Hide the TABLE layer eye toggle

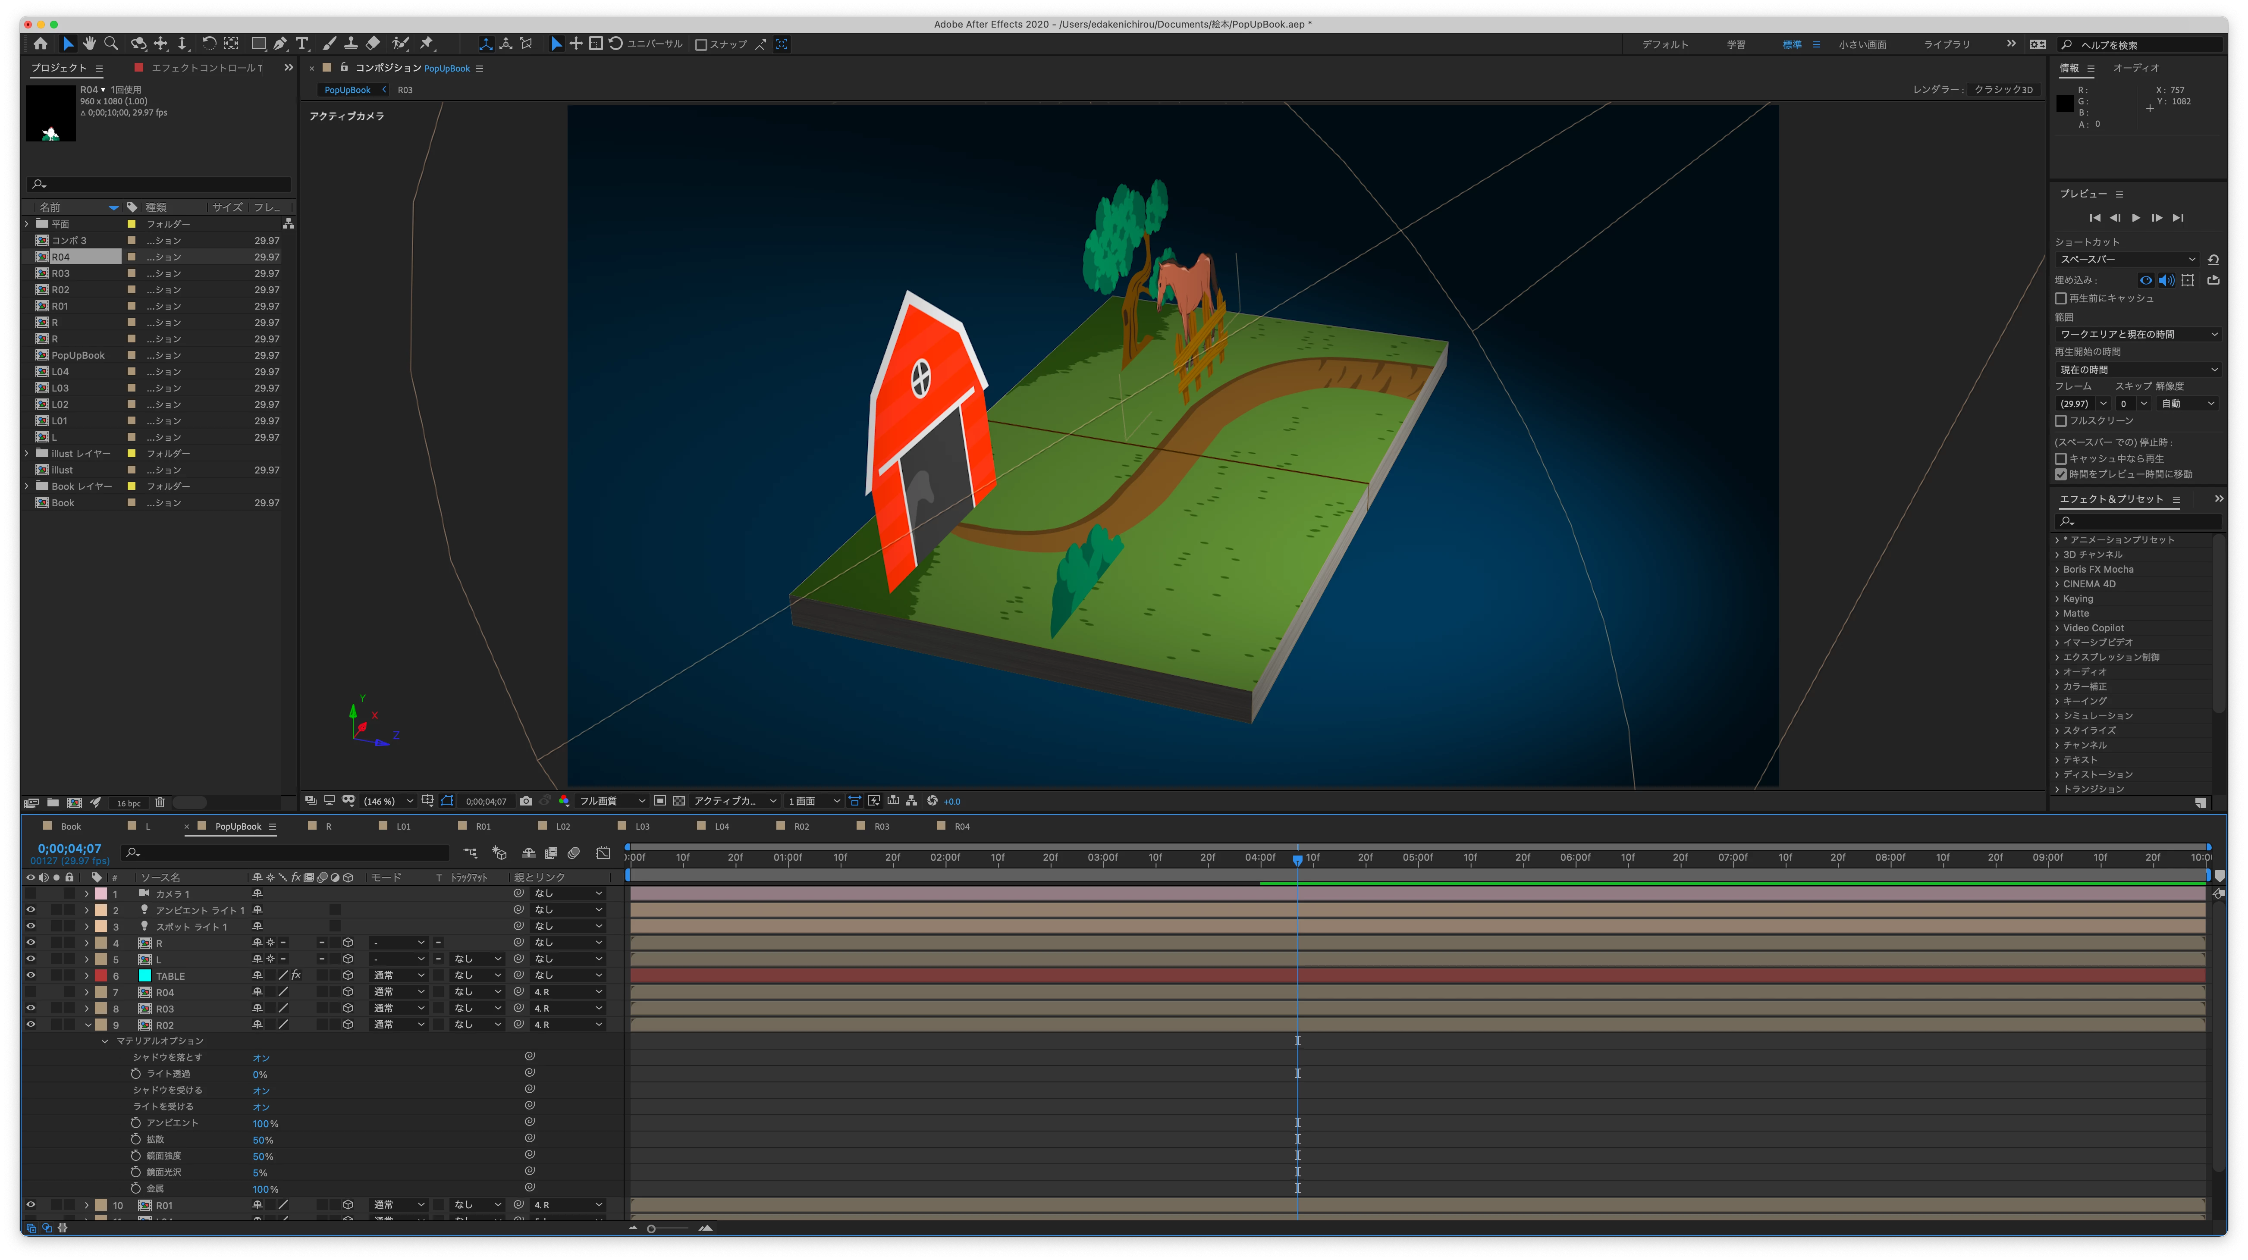pos(31,975)
